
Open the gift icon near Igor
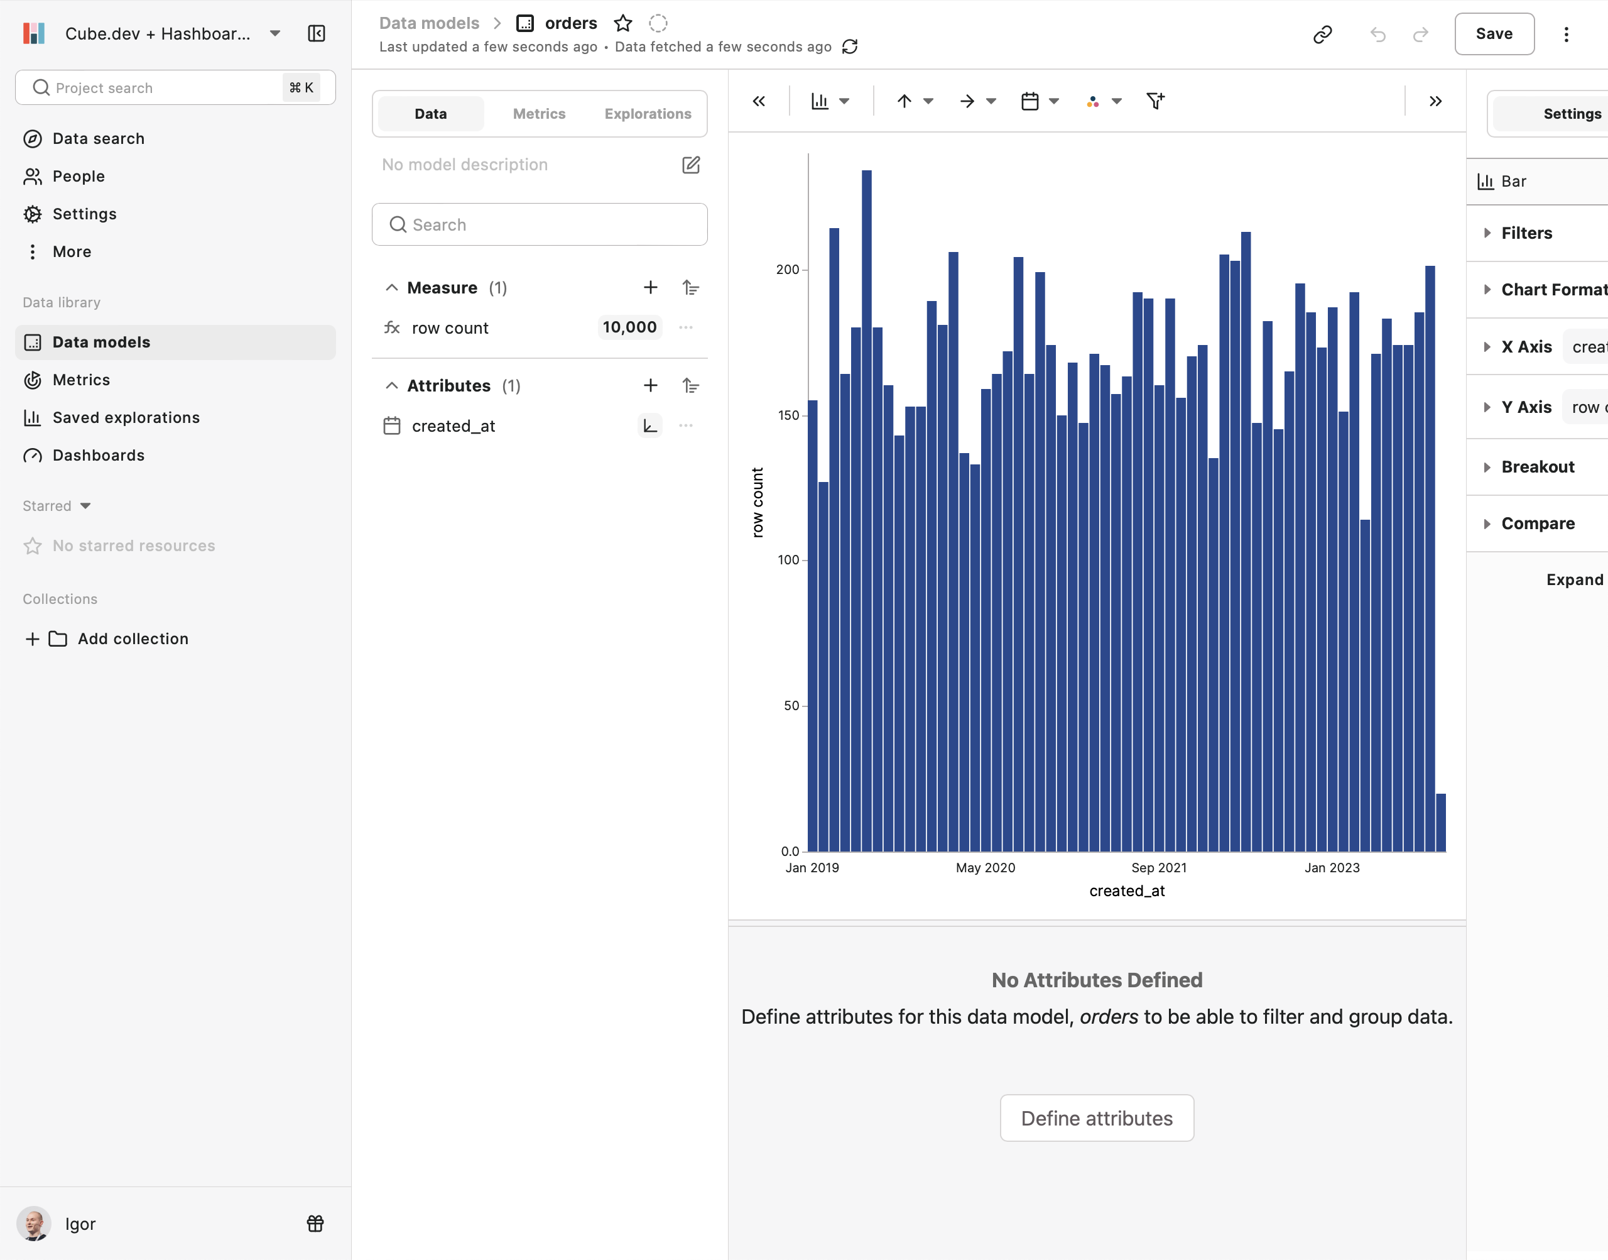tap(315, 1224)
